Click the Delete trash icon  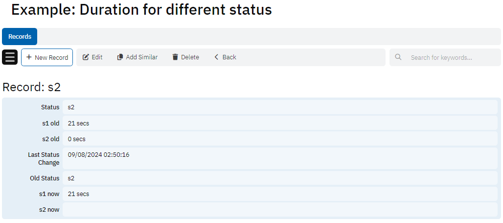click(x=175, y=57)
